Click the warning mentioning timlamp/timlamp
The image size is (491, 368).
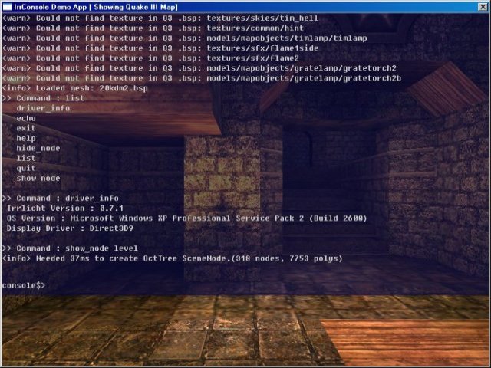(x=184, y=38)
